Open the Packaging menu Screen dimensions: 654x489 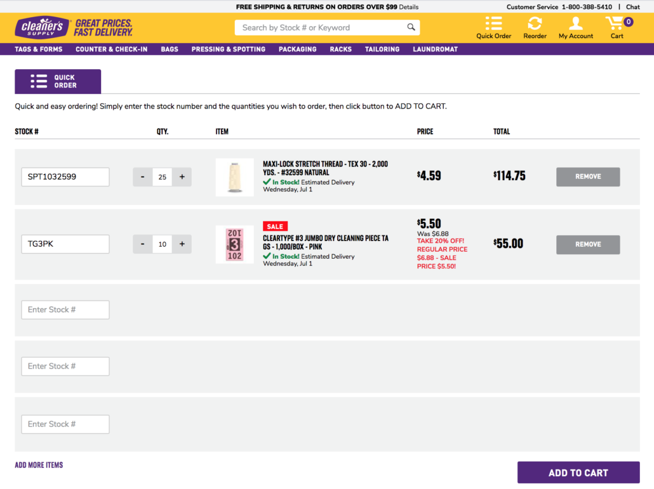point(297,49)
